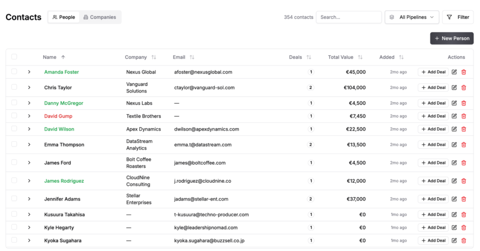Image resolution: width=480 pixels, height=251 pixels.
Task: Tick the select-all checkbox in the header
Action: [14, 57]
